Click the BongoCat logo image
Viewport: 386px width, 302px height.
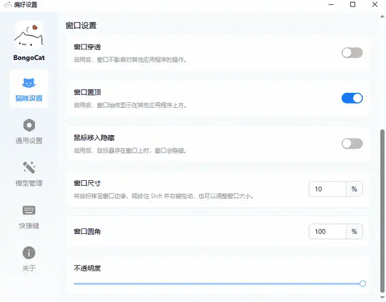tap(29, 35)
